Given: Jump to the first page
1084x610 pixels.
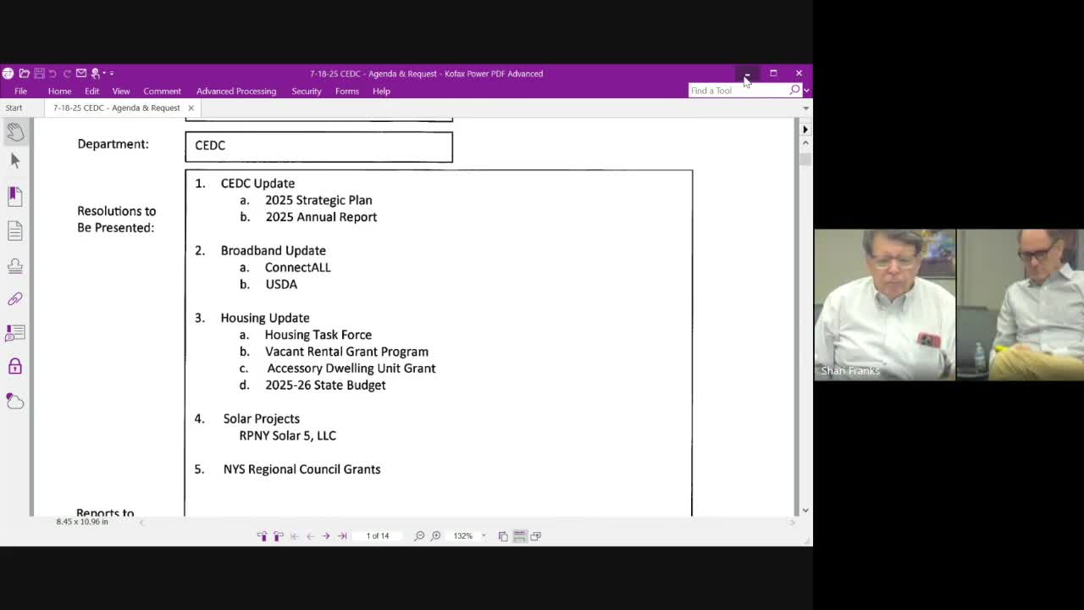Looking at the screenshot, I should (x=295, y=536).
